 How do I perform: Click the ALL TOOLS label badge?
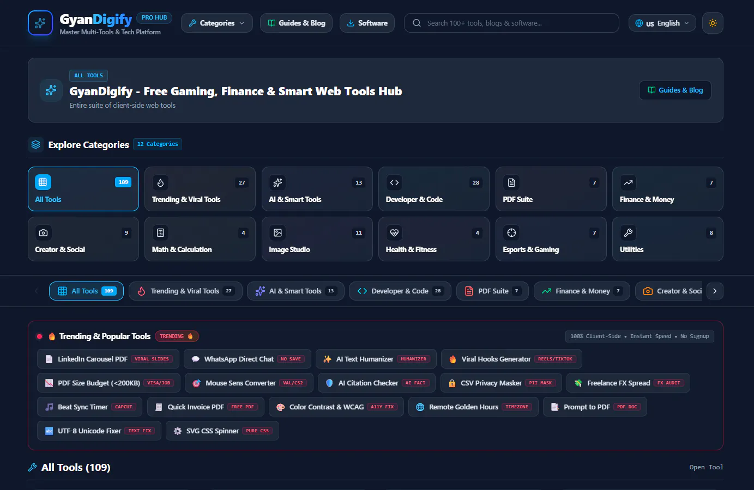tap(88, 76)
